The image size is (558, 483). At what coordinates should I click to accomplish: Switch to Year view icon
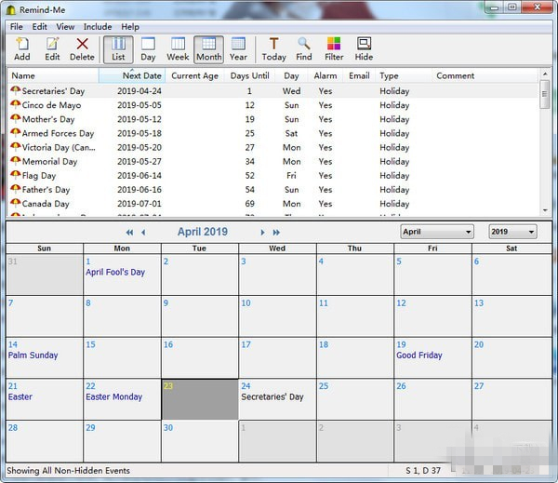pos(239,48)
